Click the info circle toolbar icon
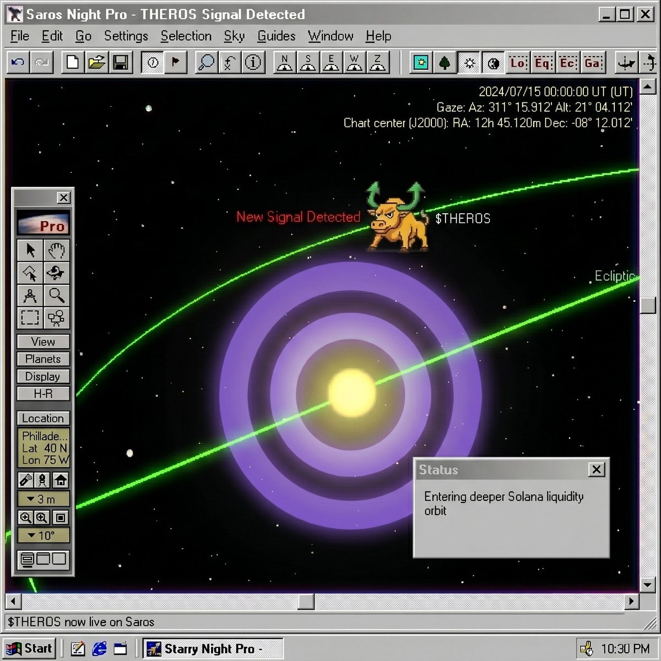The height and width of the screenshot is (661, 661). (253, 63)
